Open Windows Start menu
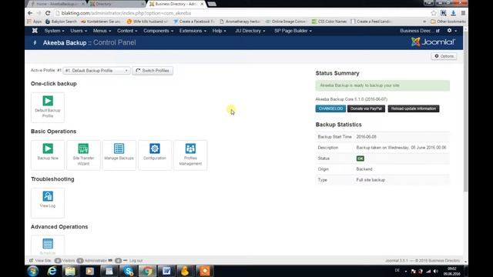Image resolution: width=493 pixels, height=277 pixels. 33,271
